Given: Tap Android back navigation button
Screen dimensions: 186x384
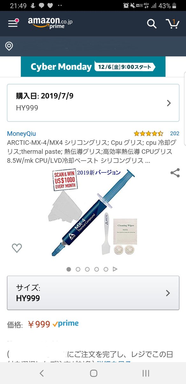Looking at the screenshot, I should [x=41, y=373].
